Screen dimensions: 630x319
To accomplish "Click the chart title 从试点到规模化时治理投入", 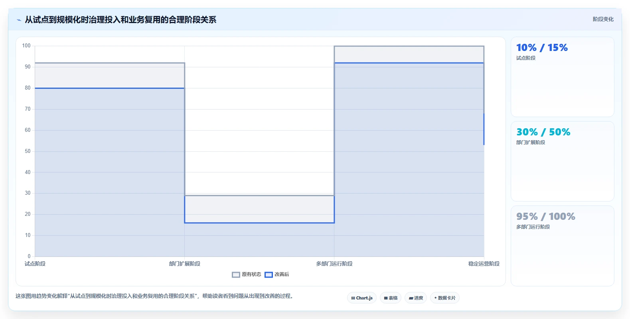I will point(120,20).
